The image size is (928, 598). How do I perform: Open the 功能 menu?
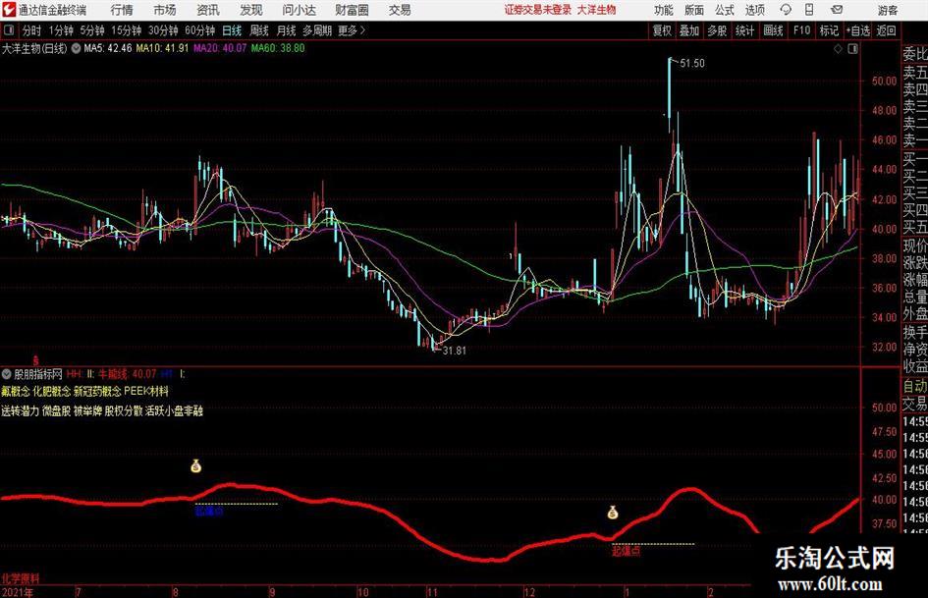click(x=664, y=10)
